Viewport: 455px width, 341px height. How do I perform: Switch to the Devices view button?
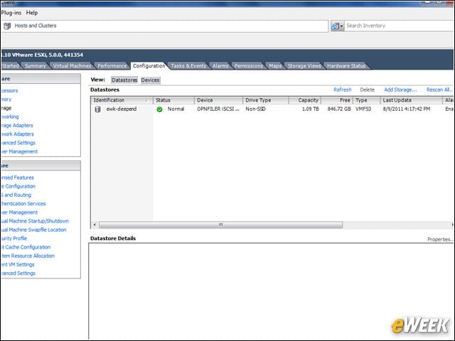pos(150,80)
